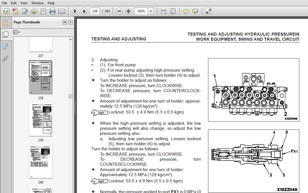Click the total page count '665'
This screenshot has width=308, height=193.
[x=108, y=11]
